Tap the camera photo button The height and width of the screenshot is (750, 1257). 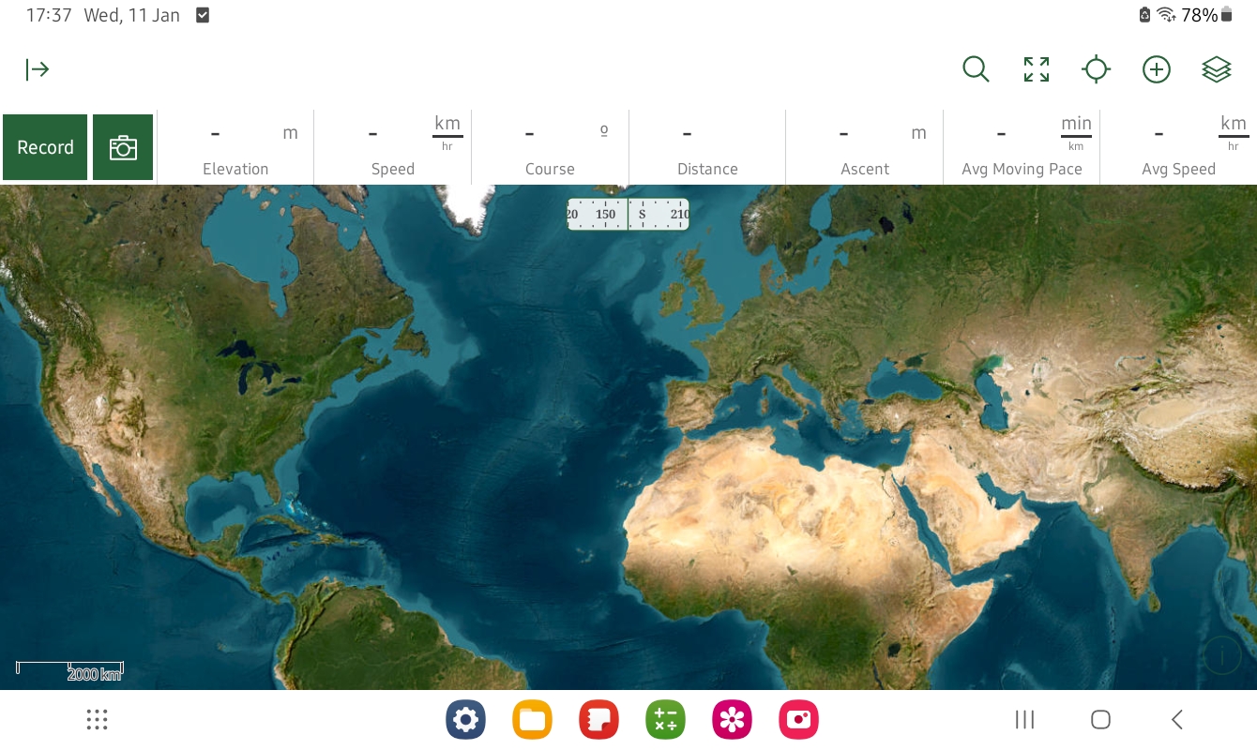(123, 147)
